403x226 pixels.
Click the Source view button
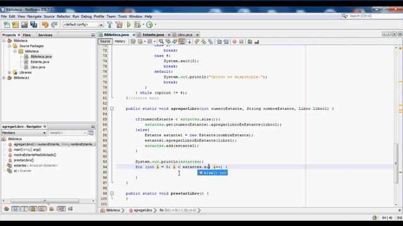(105, 41)
